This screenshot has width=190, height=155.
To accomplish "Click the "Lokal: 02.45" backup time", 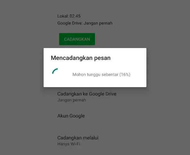I will (69, 16).
